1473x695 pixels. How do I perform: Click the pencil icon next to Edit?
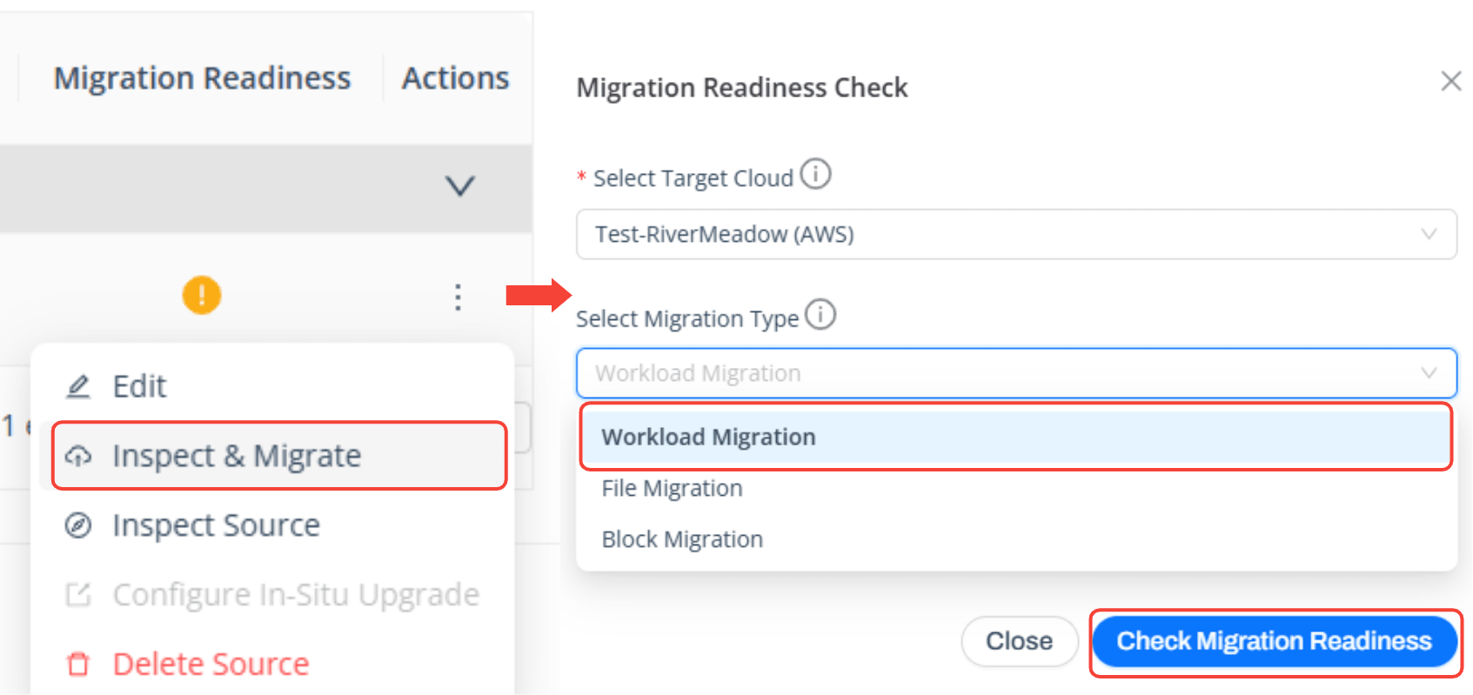[x=78, y=386]
